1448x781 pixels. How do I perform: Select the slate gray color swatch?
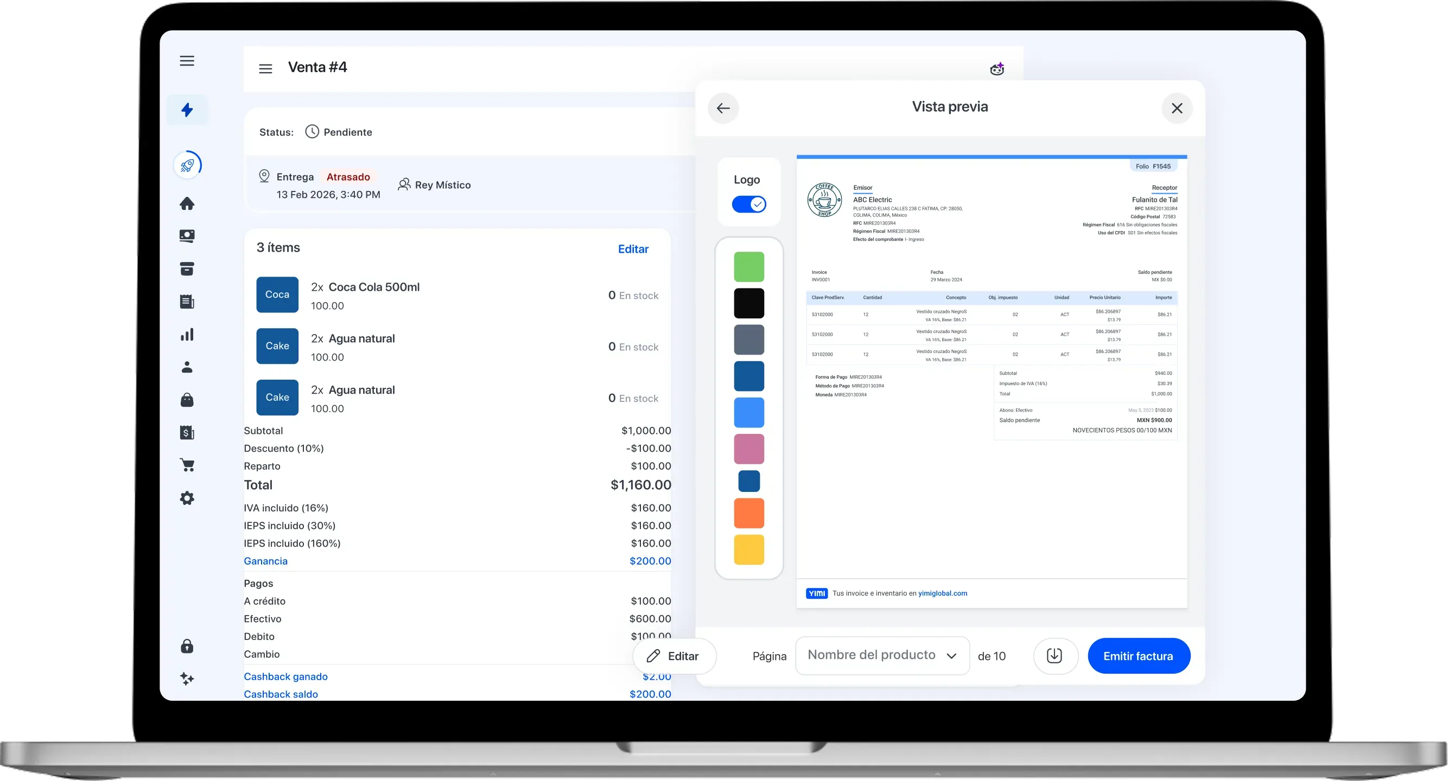(x=750, y=340)
